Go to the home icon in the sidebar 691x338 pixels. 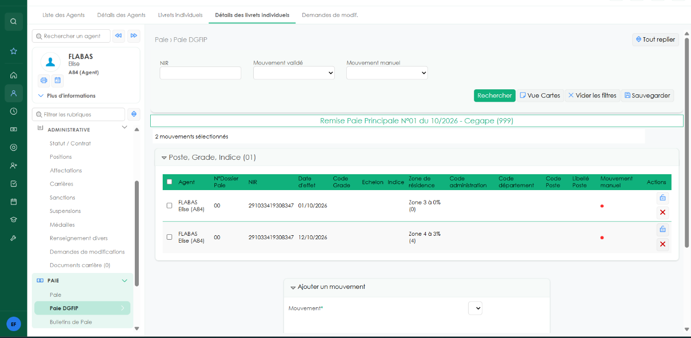pos(13,75)
